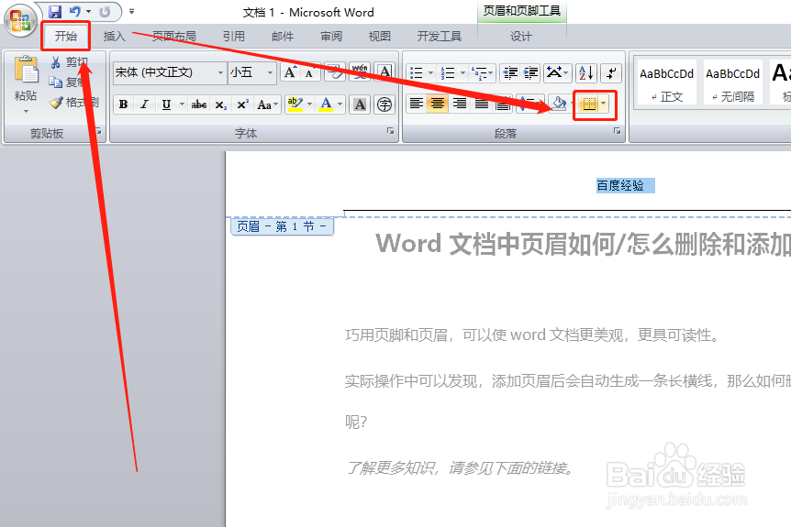The width and height of the screenshot is (791, 527).
Task: Align text right
Action: [x=459, y=104]
